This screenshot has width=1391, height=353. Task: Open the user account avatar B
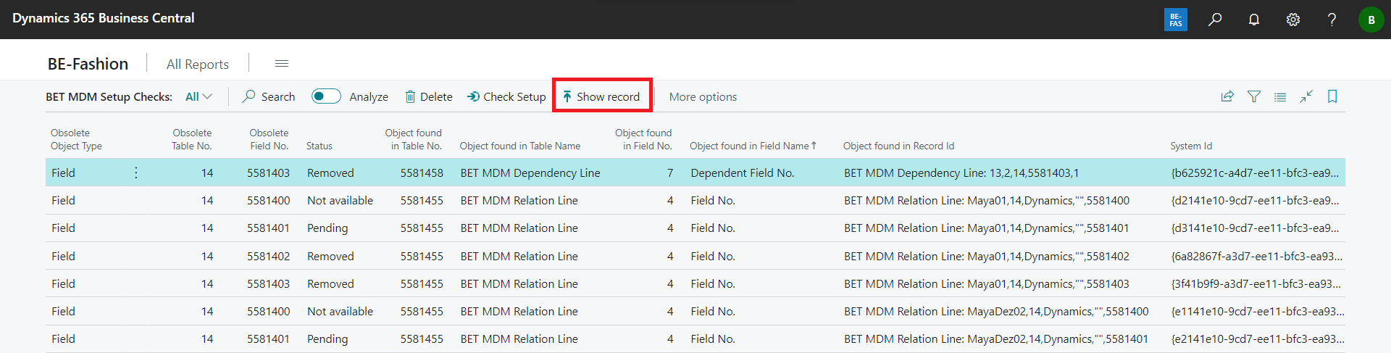tap(1371, 20)
